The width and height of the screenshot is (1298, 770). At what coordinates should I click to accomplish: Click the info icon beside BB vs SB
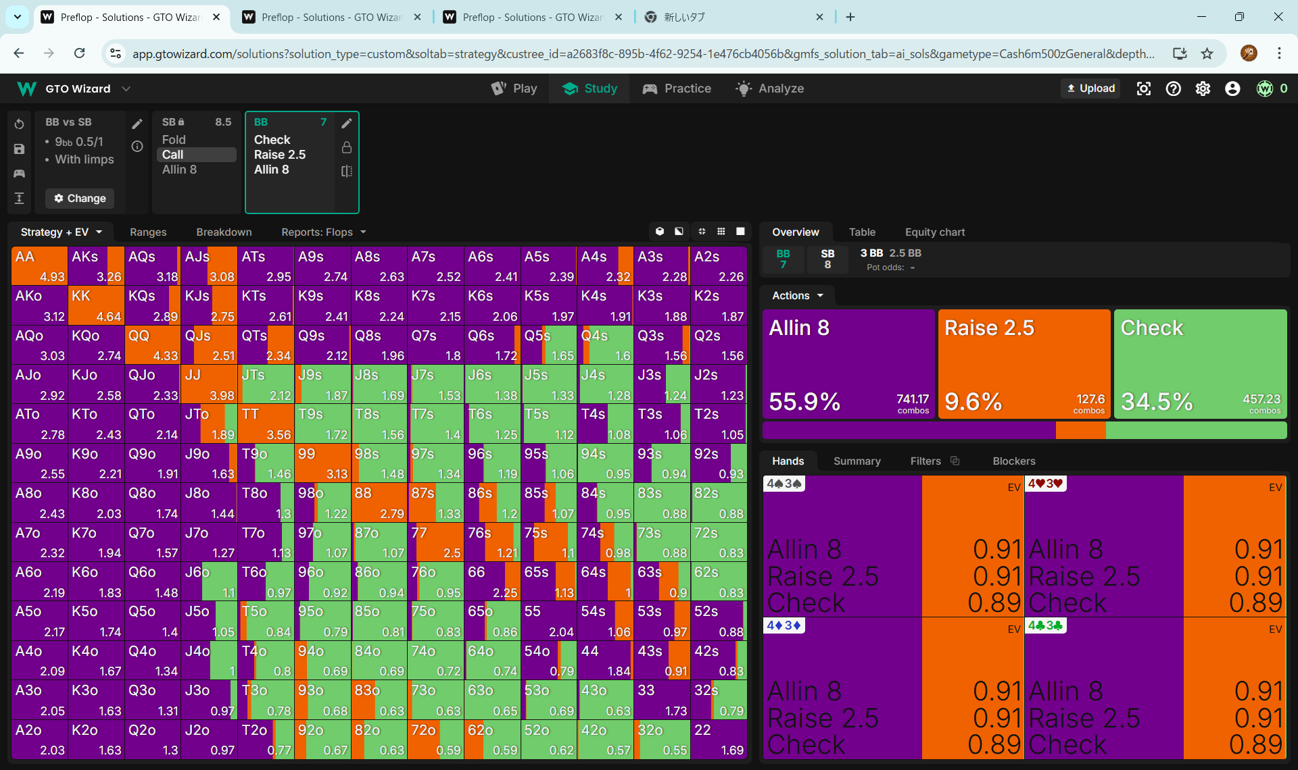[137, 147]
